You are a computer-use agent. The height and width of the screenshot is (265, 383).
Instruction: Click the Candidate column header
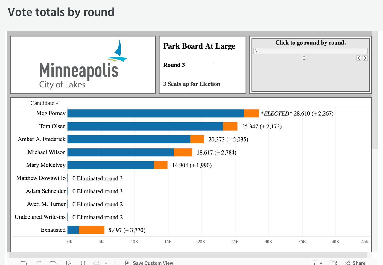point(42,103)
